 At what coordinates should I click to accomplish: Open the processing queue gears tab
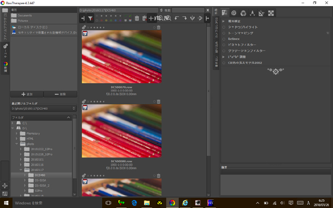[x=6, y=51]
